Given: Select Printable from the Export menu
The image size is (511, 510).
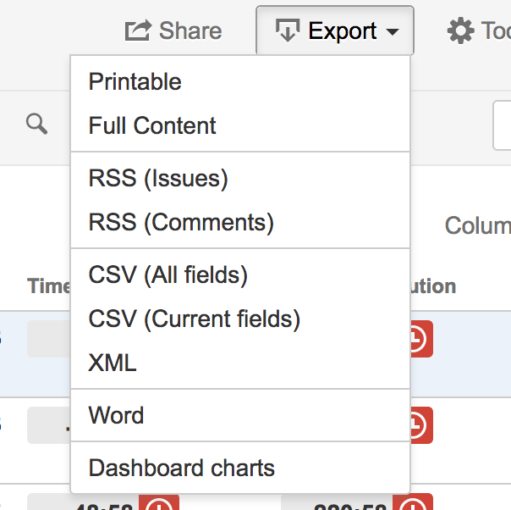Looking at the screenshot, I should [135, 82].
